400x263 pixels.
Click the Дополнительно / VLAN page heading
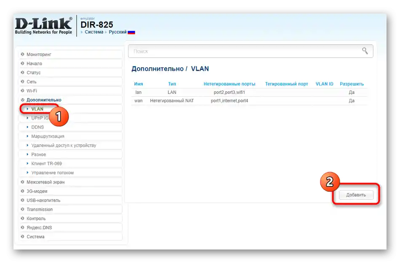click(170, 69)
